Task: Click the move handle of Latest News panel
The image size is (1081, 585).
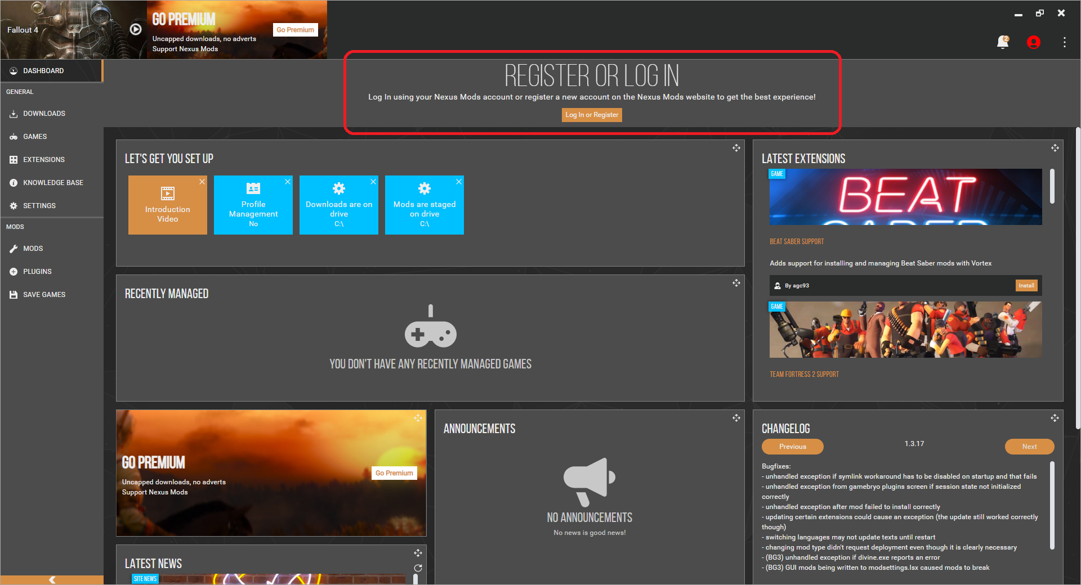Action: tap(418, 553)
